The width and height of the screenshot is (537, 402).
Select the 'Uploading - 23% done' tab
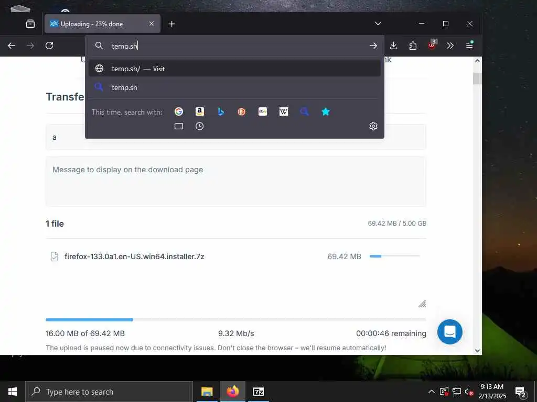point(102,24)
